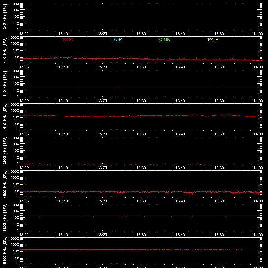The image size is (268, 268).
Task: Select the 410 MHz [SFU] axis label
Action: click(x=5, y=50)
